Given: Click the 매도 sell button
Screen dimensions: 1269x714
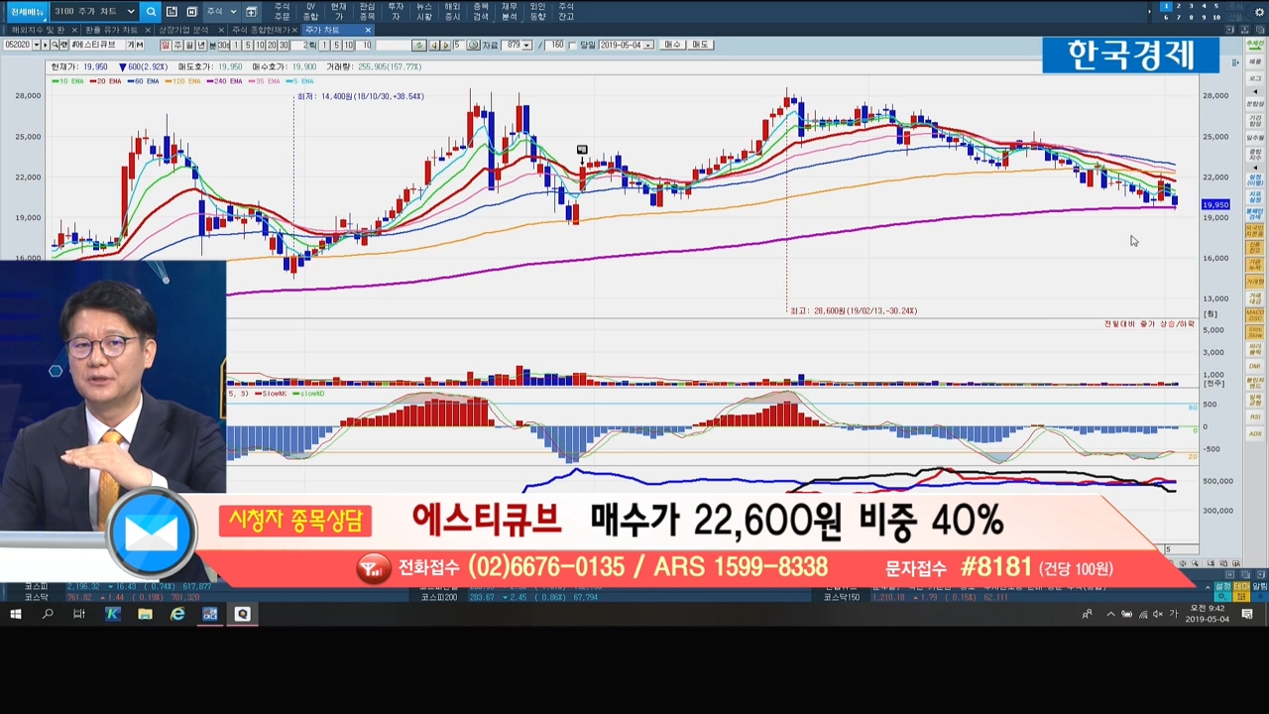Looking at the screenshot, I should (x=700, y=46).
